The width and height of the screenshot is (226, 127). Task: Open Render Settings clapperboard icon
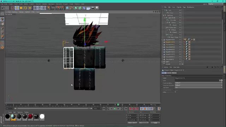point(62,8)
